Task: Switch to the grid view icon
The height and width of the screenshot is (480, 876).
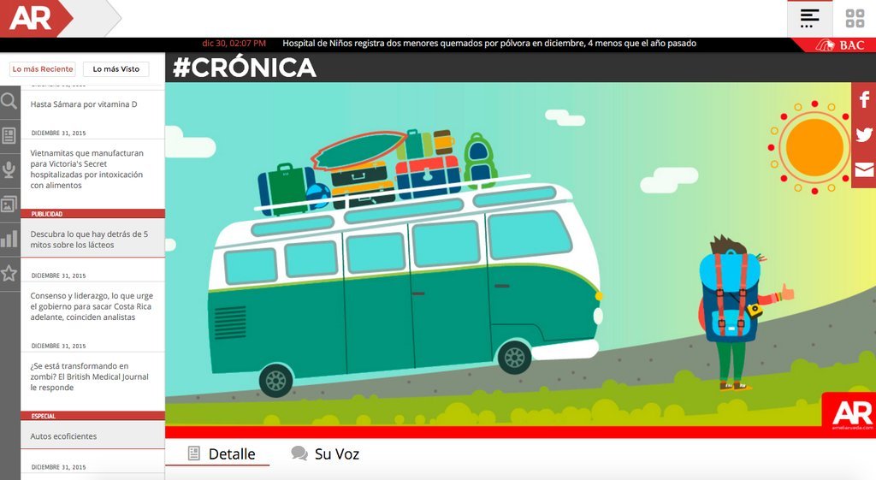Action: click(x=855, y=19)
